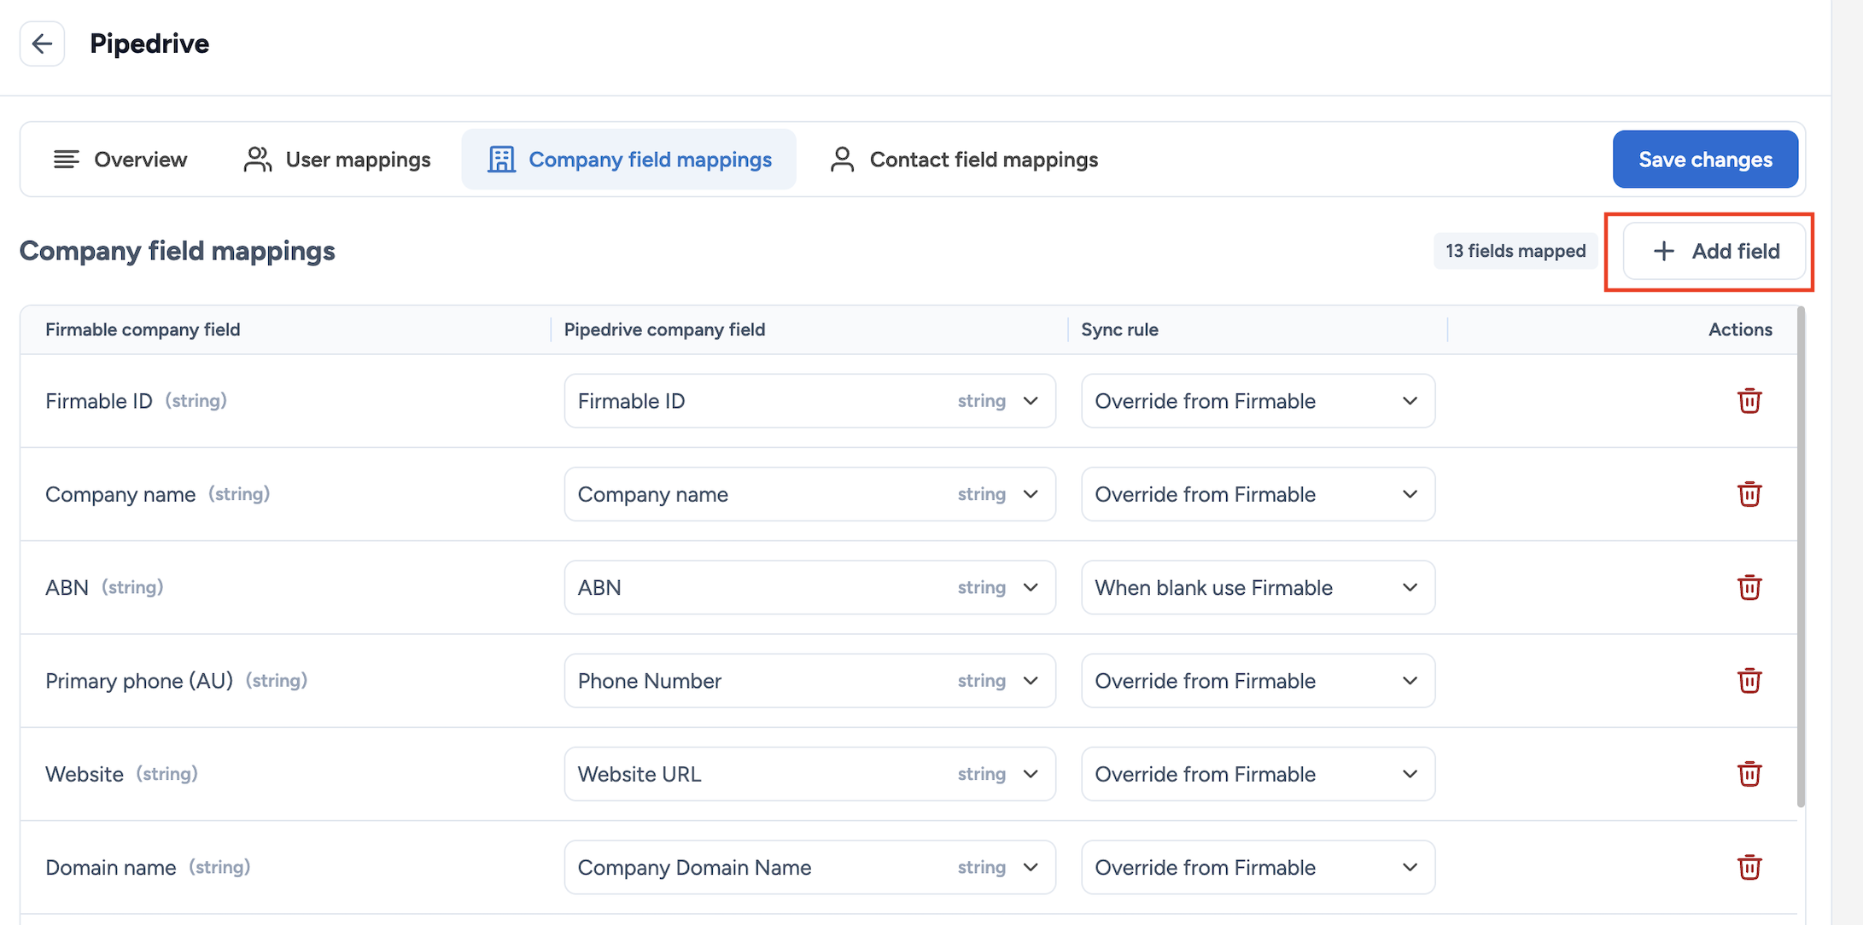Screen dimensions: 1863x925
Task: Open the ABN sync rule dropdown
Action: (x=1257, y=587)
